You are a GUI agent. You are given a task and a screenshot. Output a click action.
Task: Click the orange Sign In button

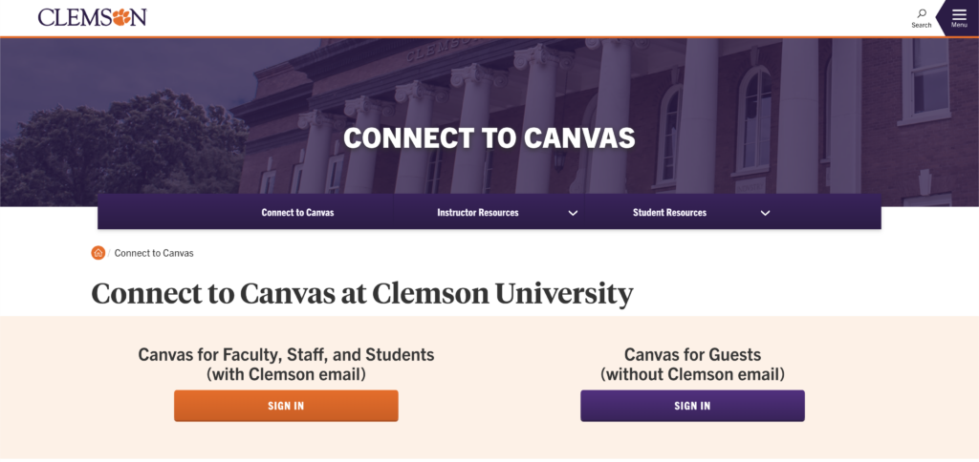pyautogui.click(x=286, y=406)
